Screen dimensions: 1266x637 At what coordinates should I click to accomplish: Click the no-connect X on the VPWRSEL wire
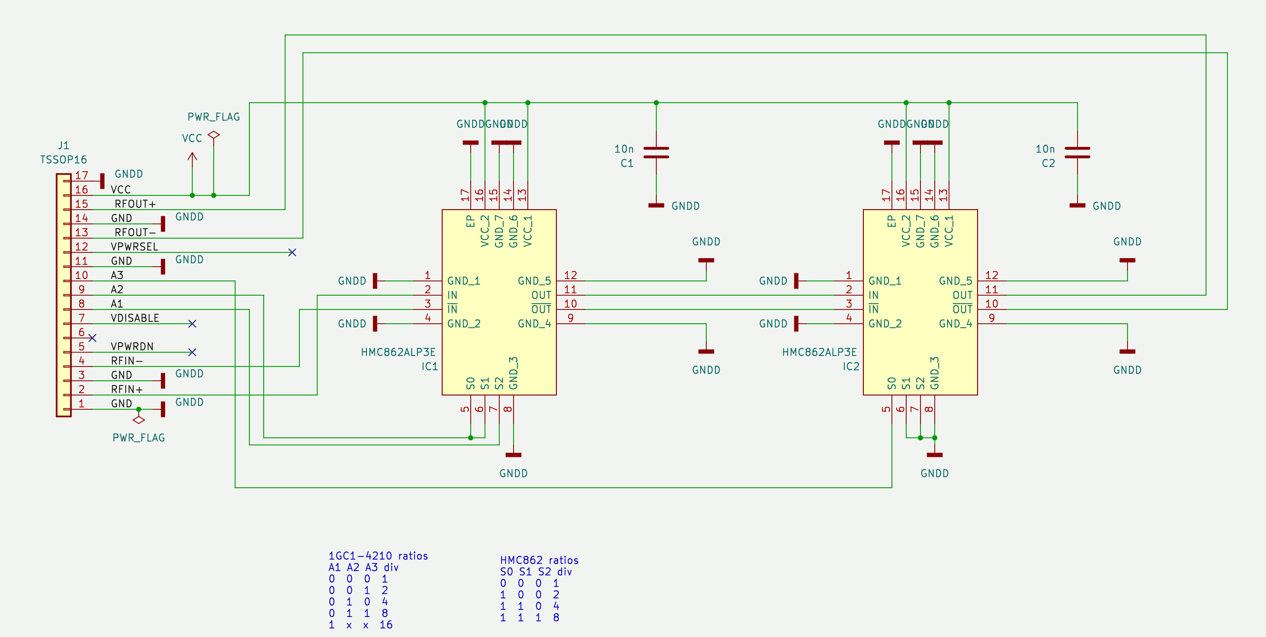(292, 252)
